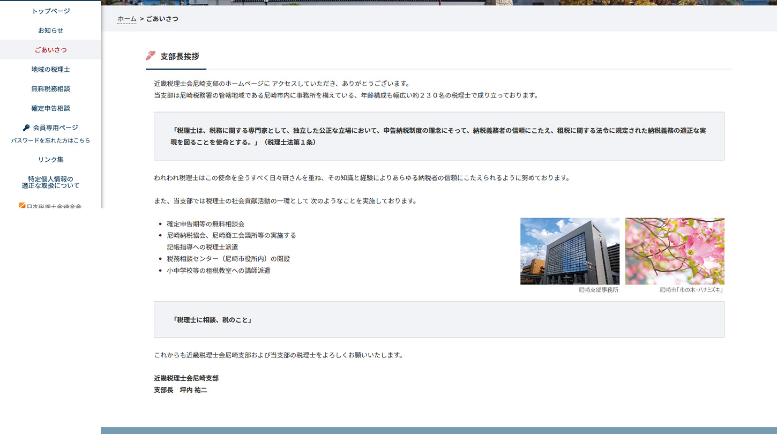Click the パスワードを忘れた方はこちら link
Viewport: 777px width, 434px height.
tap(50, 140)
